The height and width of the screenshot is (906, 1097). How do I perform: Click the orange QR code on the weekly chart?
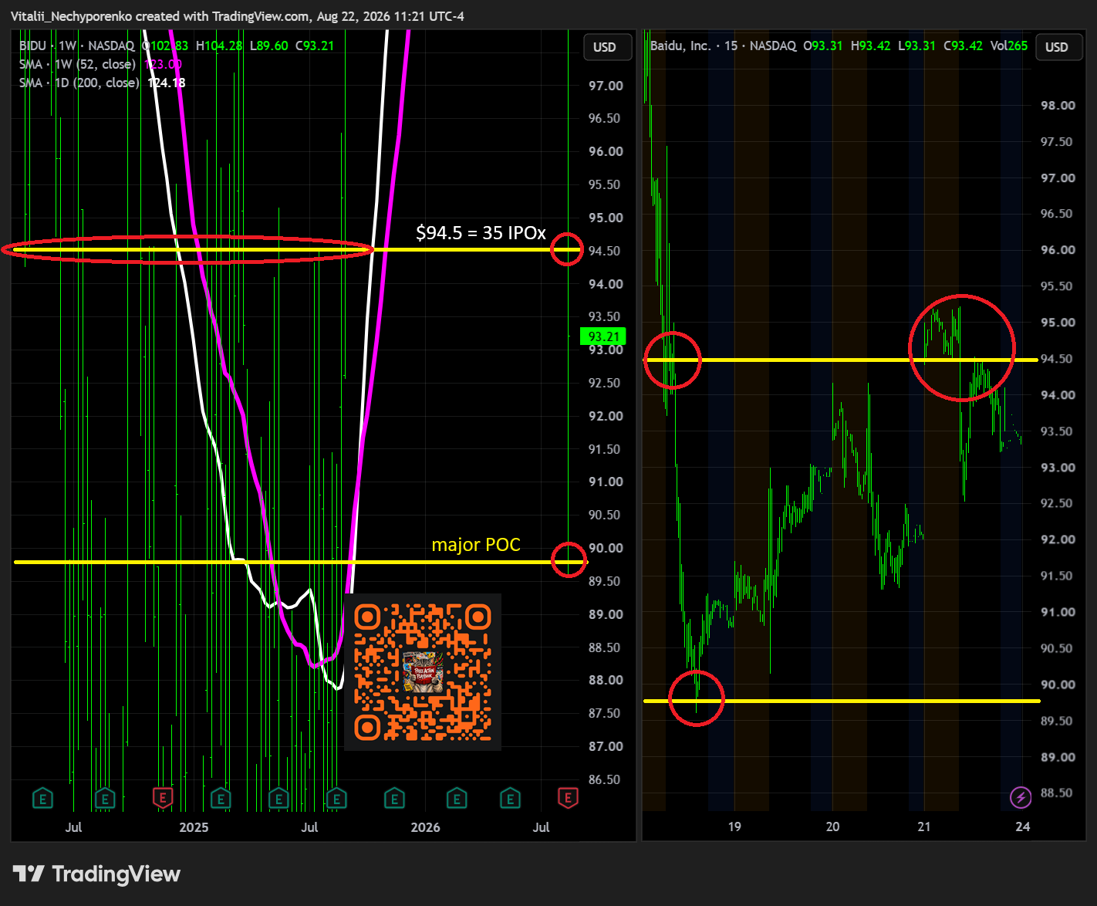click(423, 672)
